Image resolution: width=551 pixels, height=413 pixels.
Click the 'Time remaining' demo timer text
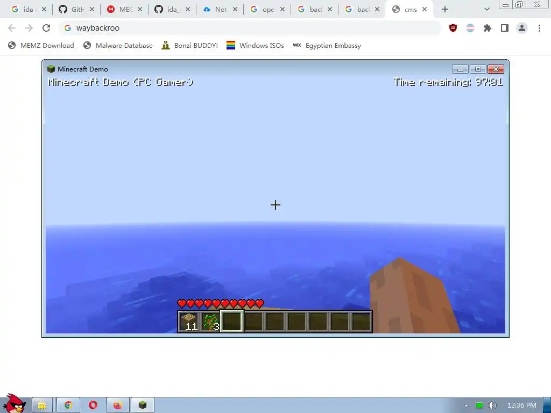448,82
